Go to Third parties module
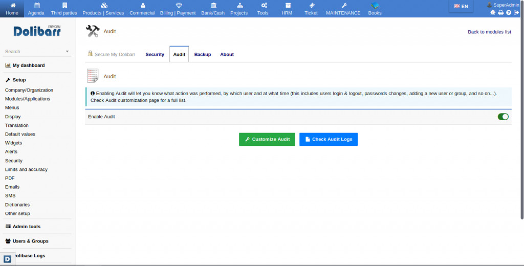The width and height of the screenshot is (524, 266). (64, 9)
